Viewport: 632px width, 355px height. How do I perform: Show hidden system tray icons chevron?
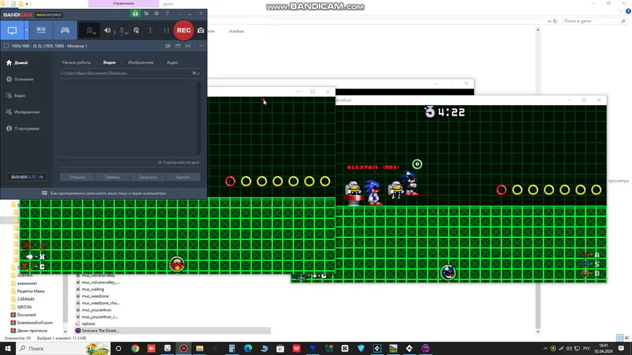tap(546, 349)
